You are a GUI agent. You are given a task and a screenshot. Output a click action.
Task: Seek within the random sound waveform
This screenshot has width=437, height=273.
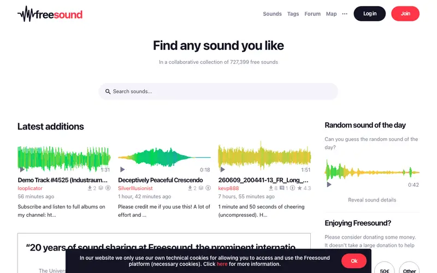point(372,172)
